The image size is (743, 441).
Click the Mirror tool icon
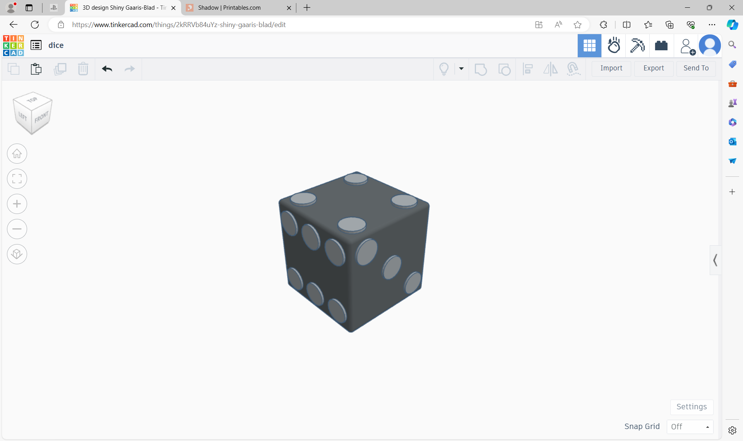(550, 69)
